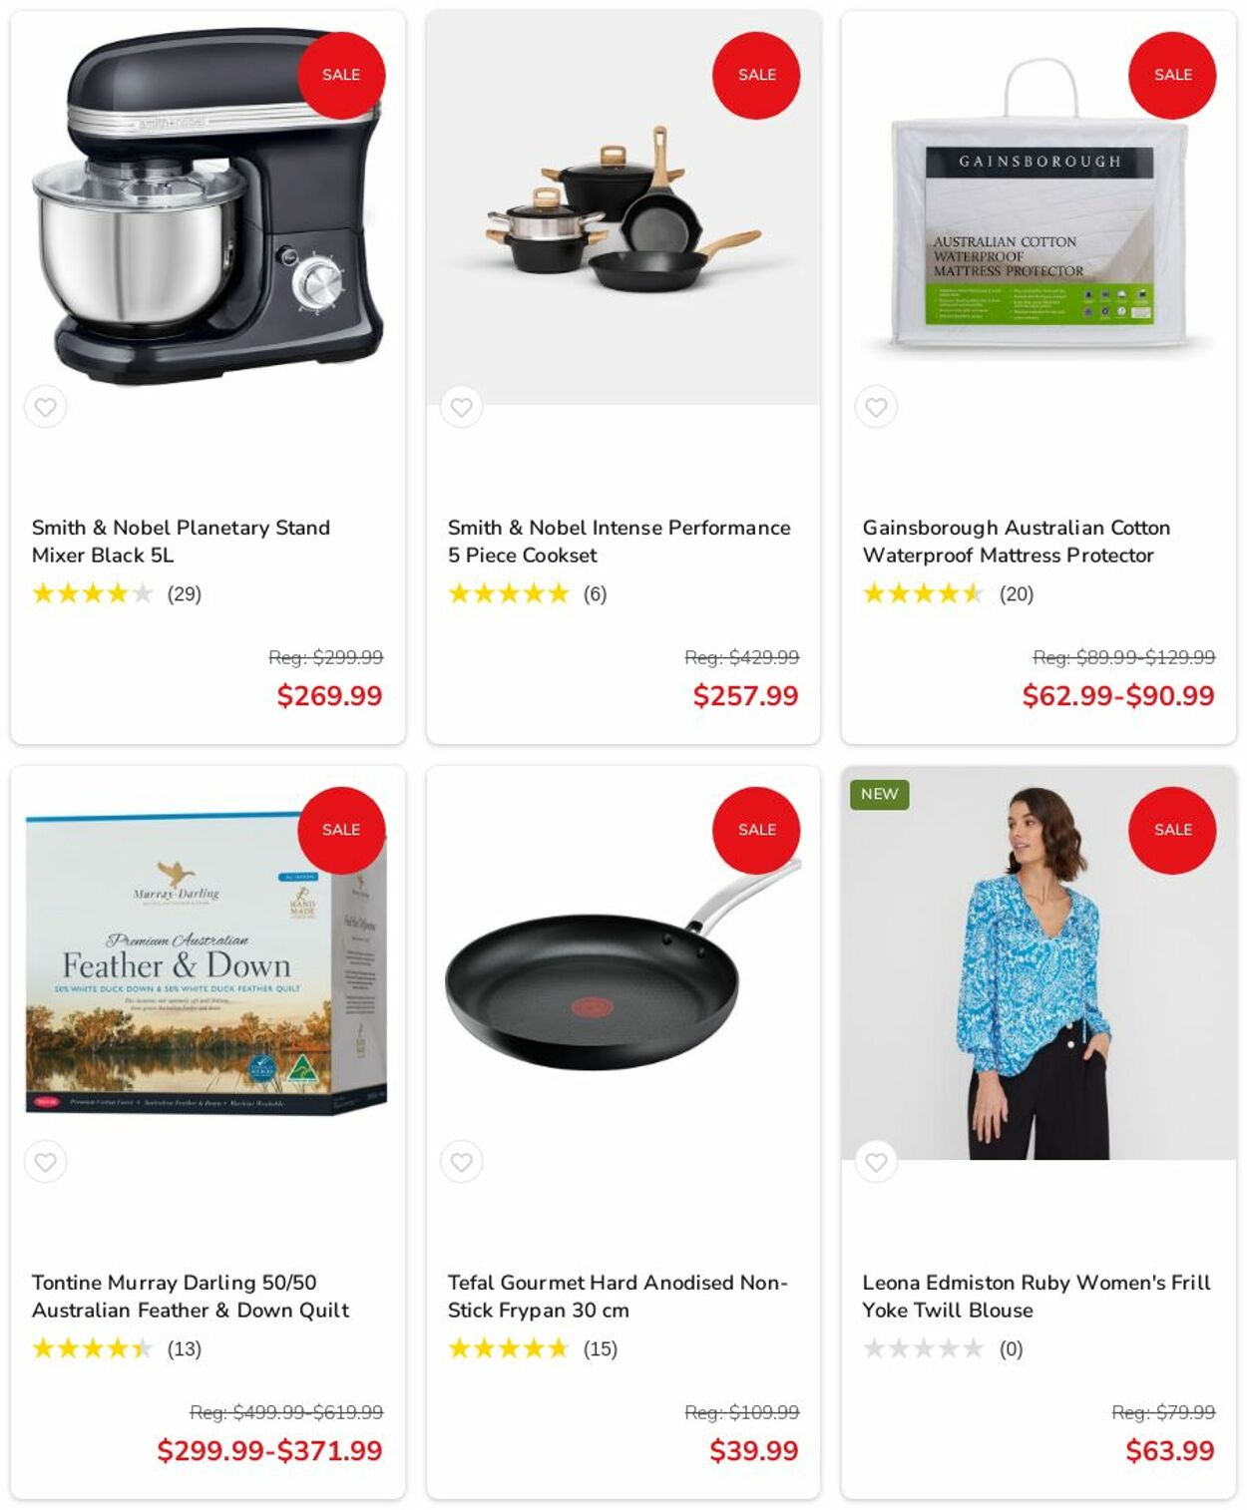Click the heart icon on the 5 Piece Cookset
This screenshot has height=1510, width=1247.
pos(461,407)
